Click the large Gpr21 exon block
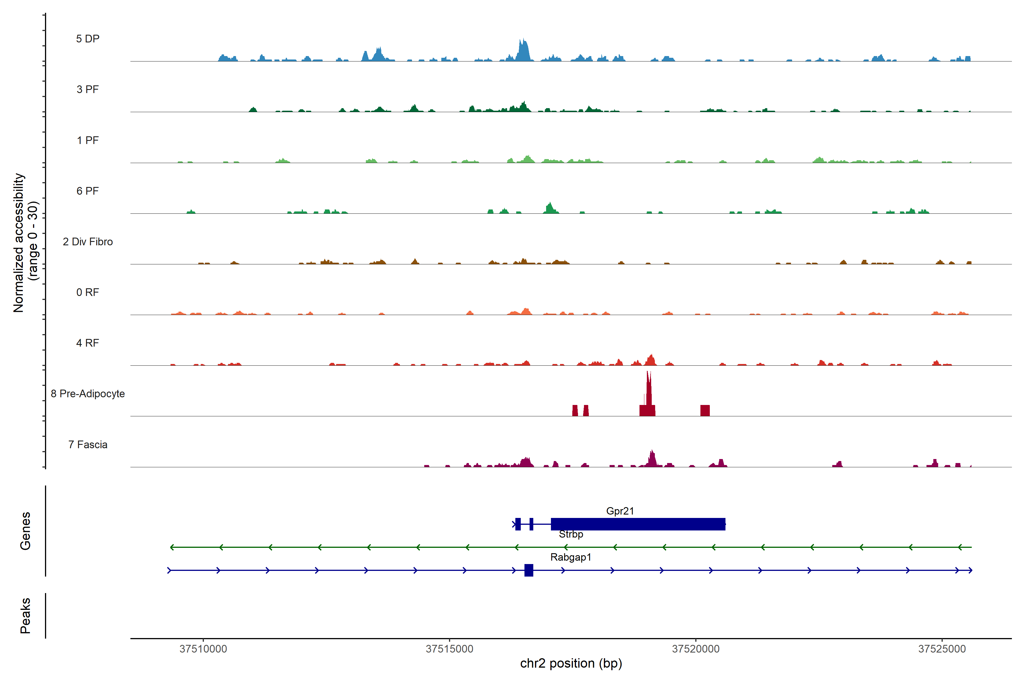Viewport: 1025px width, 683px height. tap(637, 524)
